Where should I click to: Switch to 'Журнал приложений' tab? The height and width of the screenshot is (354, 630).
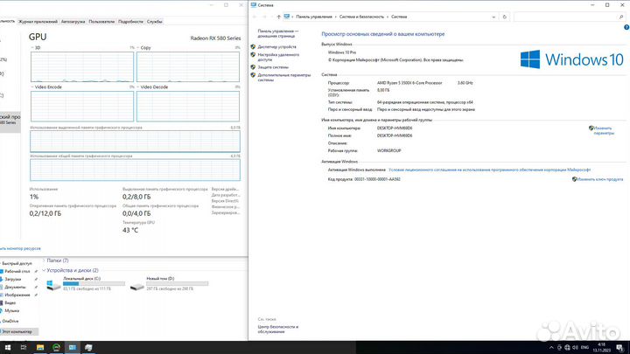pos(38,22)
